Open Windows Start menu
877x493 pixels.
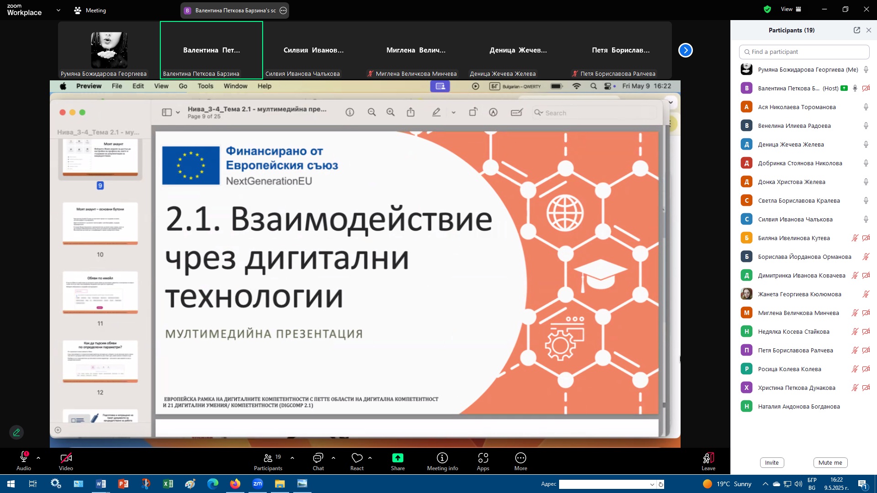tap(11, 484)
